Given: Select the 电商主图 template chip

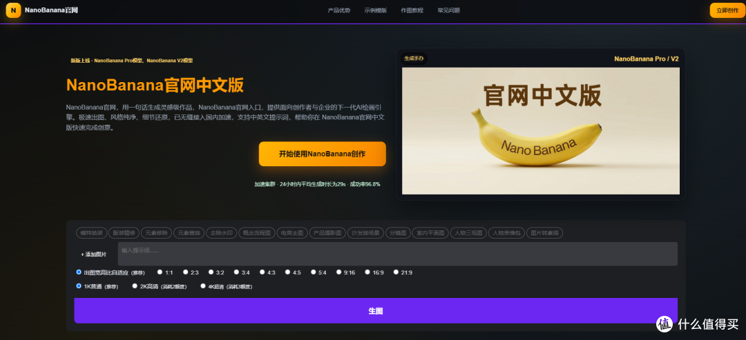Looking at the screenshot, I should tap(291, 232).
